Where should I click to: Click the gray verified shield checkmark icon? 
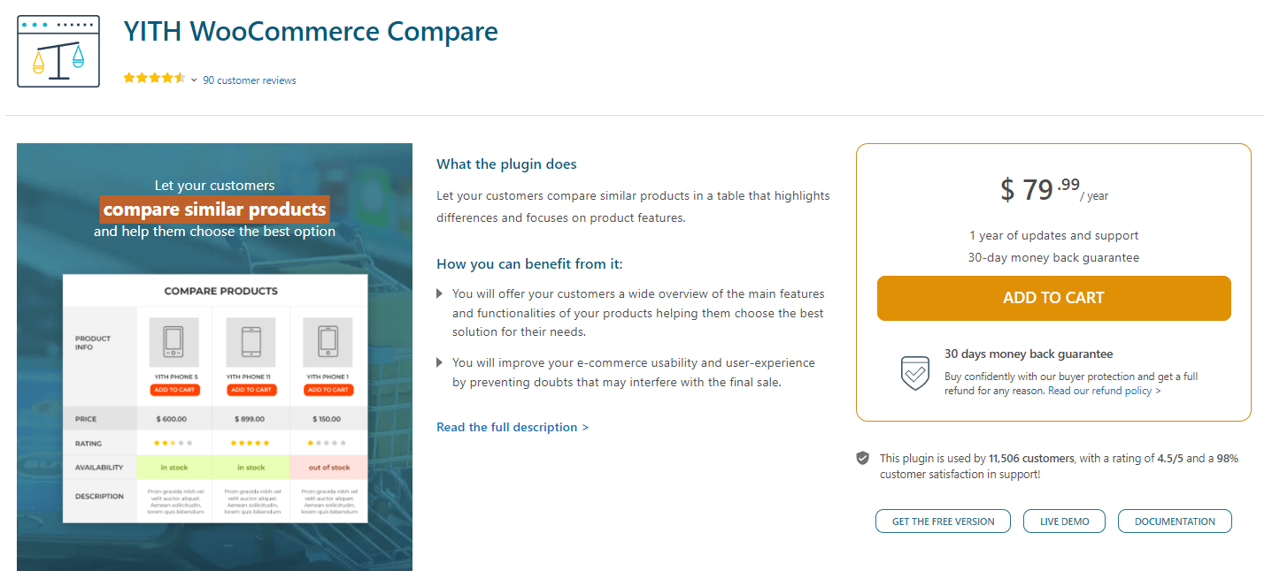pyautogui.click(x=862, y=458)
